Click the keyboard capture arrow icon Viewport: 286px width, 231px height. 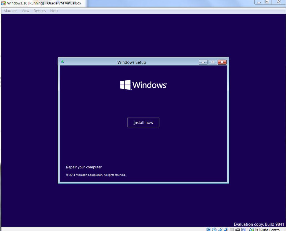[x=257, y=230]
